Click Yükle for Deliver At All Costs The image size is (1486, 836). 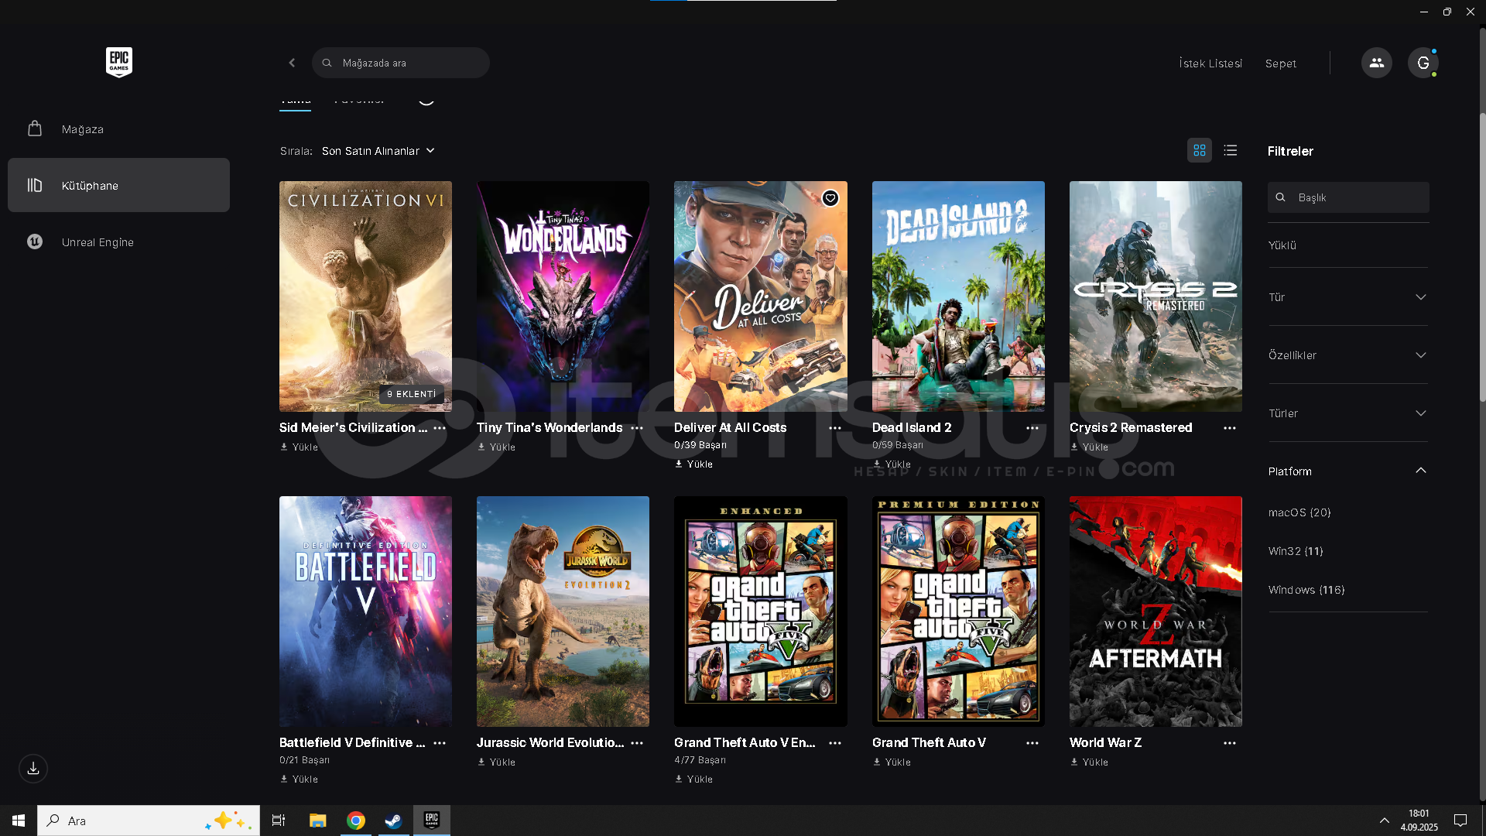[694, 464]
